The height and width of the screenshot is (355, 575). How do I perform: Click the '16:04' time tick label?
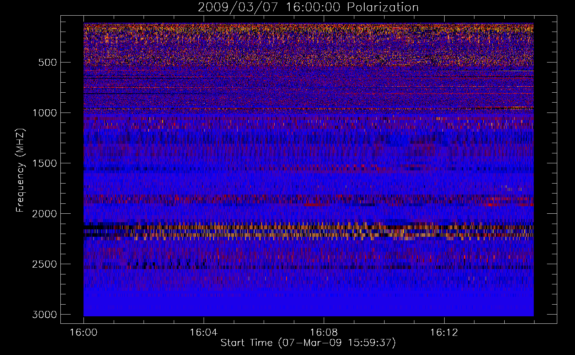pyautogui.click(x=204, y=333)
